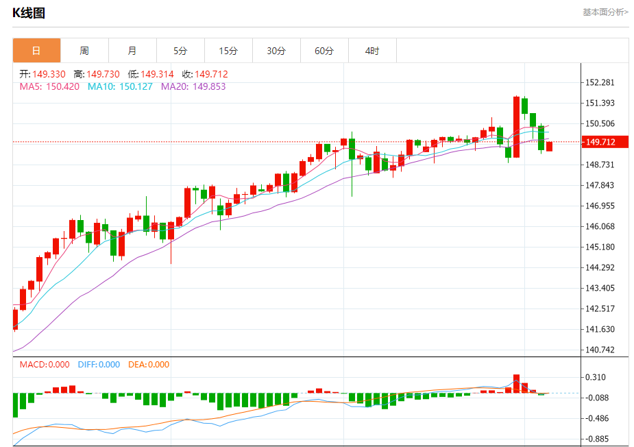Click the 142.517 axis label
Viewport: 634px width, 447px height.
pyautogui.click(x=600, y=309)
